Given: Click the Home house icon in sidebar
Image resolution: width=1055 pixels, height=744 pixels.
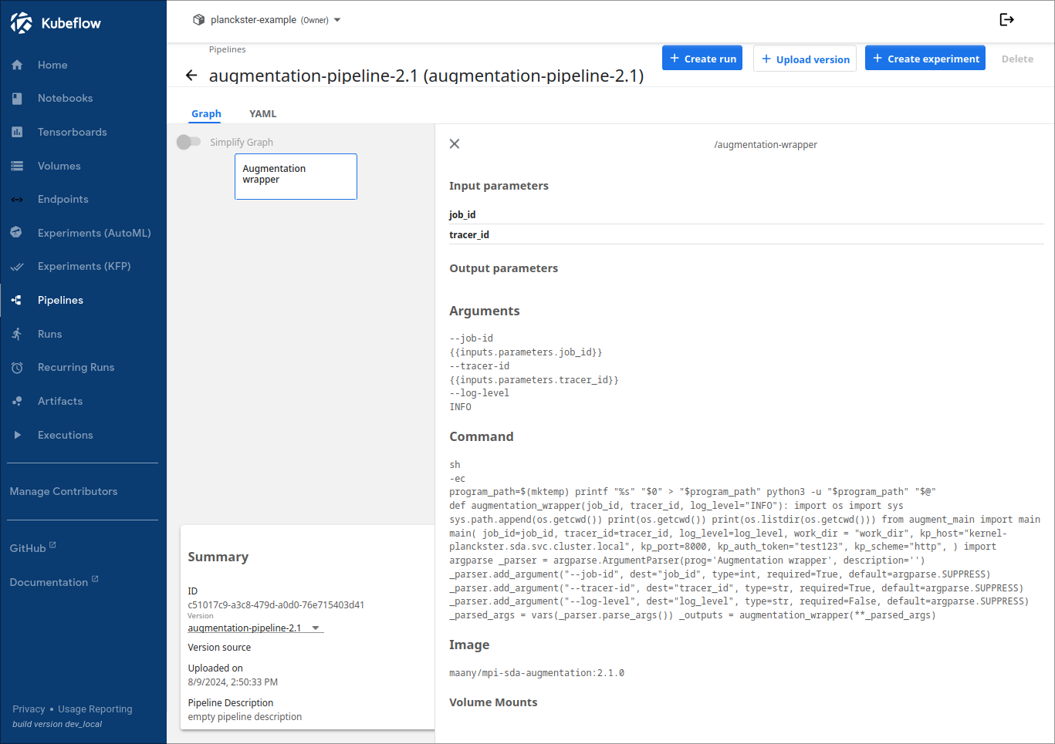Looking at the screenshot, I should (x=17, y=65).
